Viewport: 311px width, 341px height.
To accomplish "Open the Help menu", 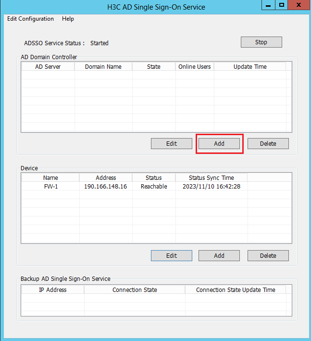I will click(x=68, y=19).
